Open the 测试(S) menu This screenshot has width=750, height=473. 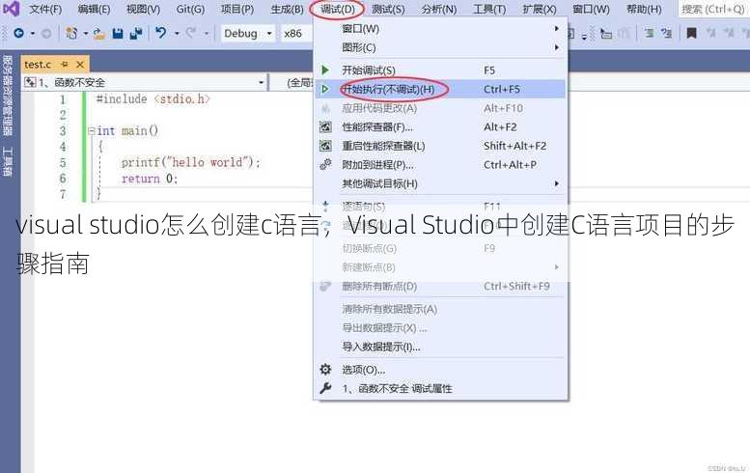click(x=388, y=9)
